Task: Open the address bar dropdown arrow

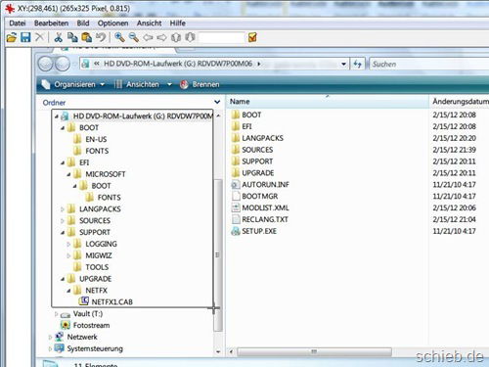Action: point(343,64)
